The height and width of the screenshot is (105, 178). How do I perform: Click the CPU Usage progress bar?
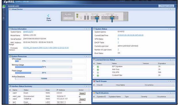click(44, 61)
